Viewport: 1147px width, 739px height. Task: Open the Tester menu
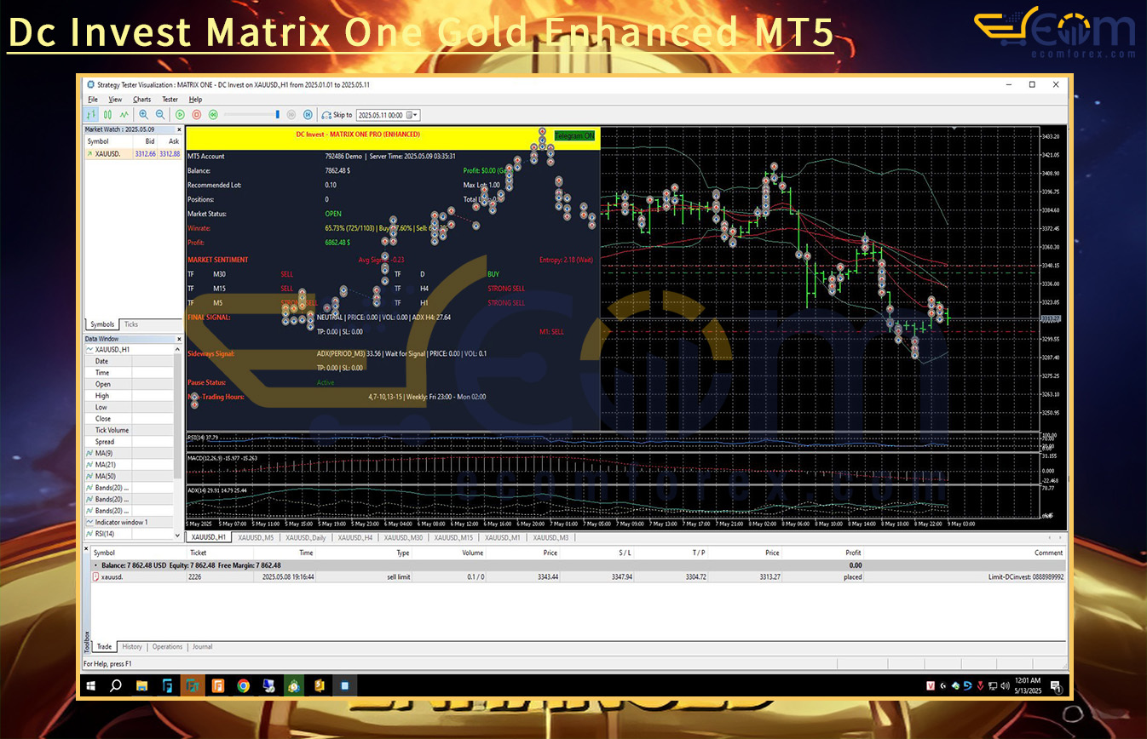point(170,100)
